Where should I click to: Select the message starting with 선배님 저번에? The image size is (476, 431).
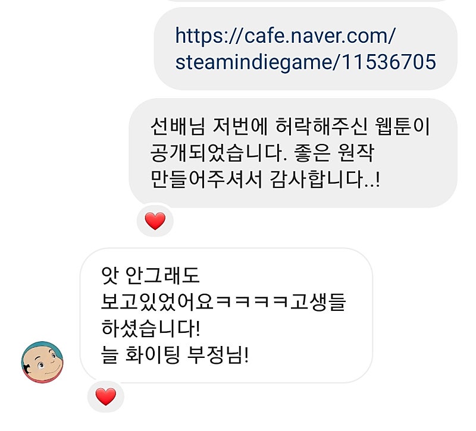pos(293,153)
